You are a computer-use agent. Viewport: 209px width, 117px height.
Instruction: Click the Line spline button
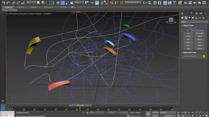coord(188,33)
